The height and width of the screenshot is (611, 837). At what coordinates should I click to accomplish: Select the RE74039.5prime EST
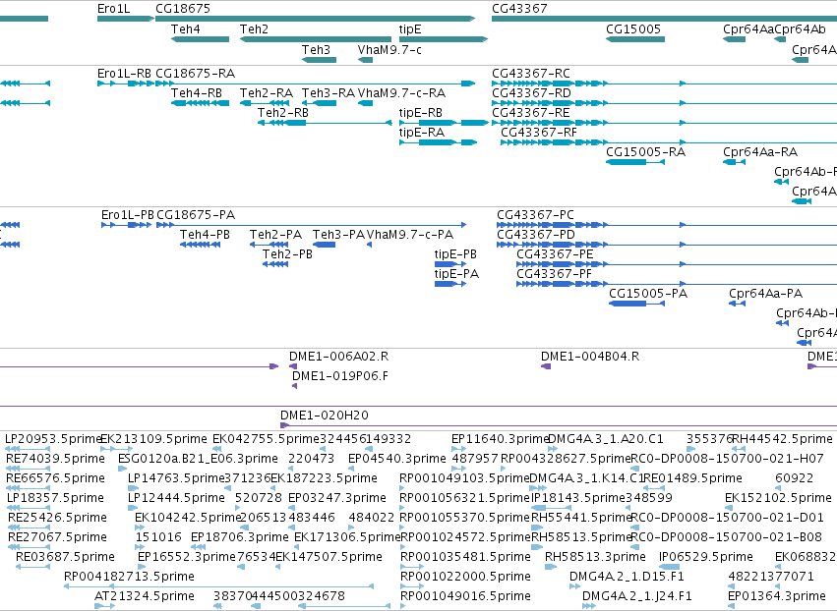pos(28,469)
